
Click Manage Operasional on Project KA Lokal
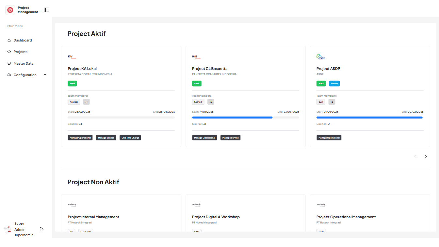click(80, 138)
